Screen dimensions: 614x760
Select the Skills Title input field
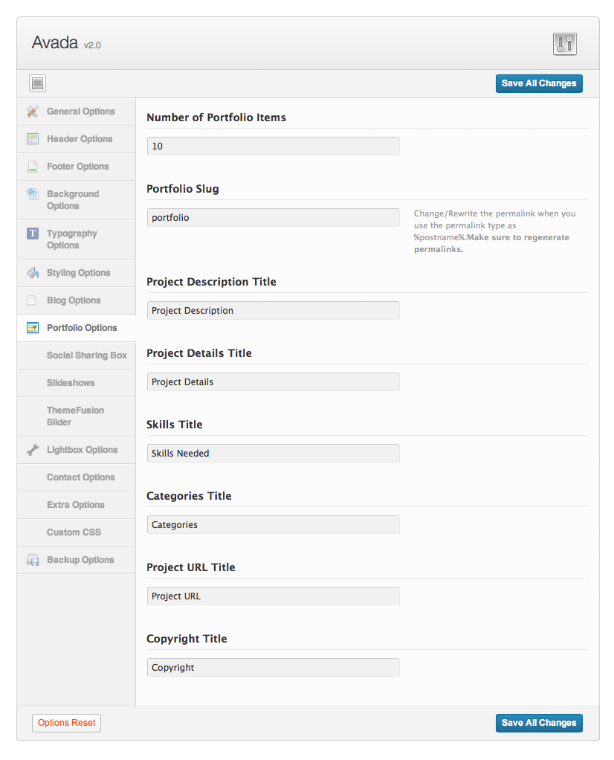tap(273, 453)
